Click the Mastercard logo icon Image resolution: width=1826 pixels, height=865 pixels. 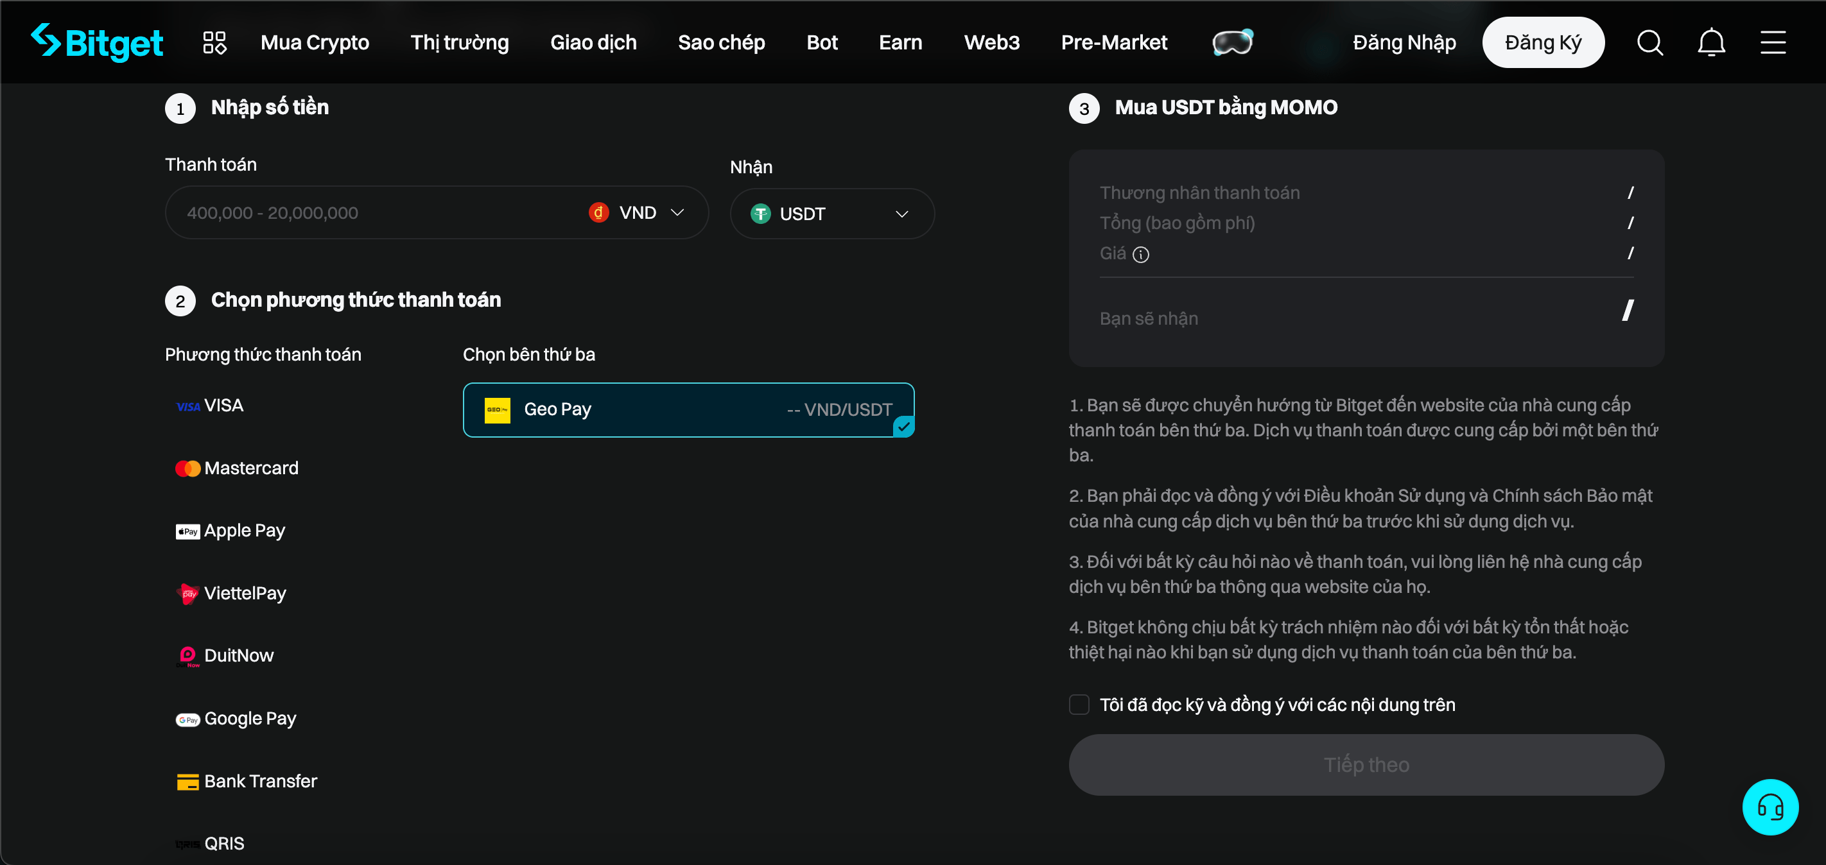coord(188,469)
